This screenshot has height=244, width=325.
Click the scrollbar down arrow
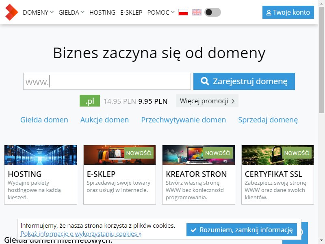321,241
